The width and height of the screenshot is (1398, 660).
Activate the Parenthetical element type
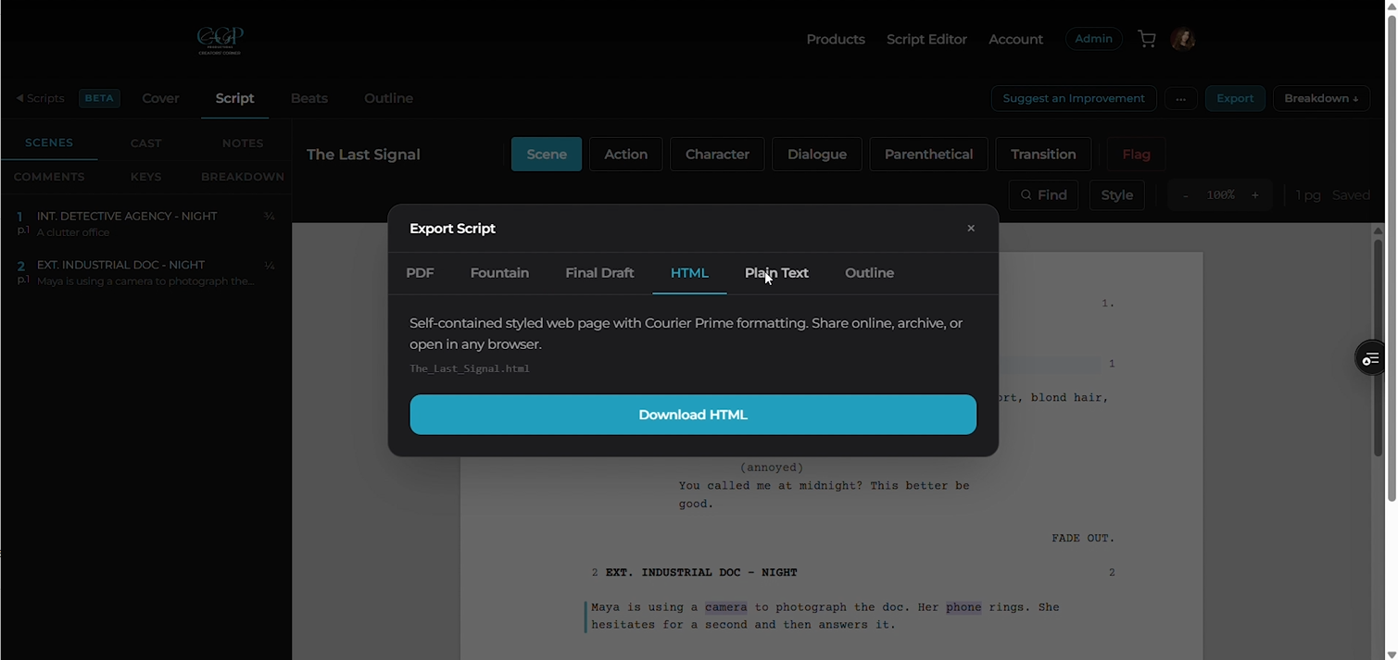point(928,154)
